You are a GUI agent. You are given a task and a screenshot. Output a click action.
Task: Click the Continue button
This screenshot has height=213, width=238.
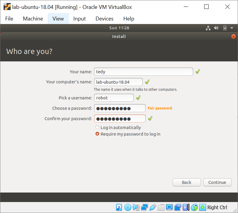(217, 182)
